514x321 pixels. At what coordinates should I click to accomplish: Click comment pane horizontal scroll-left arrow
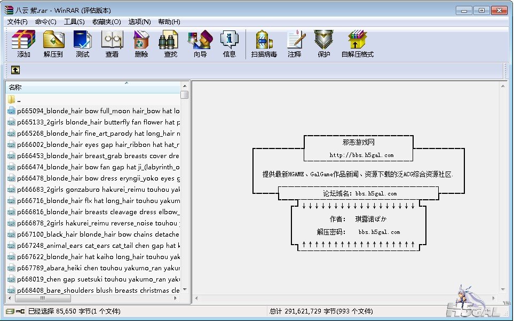[x=196, y=299]
